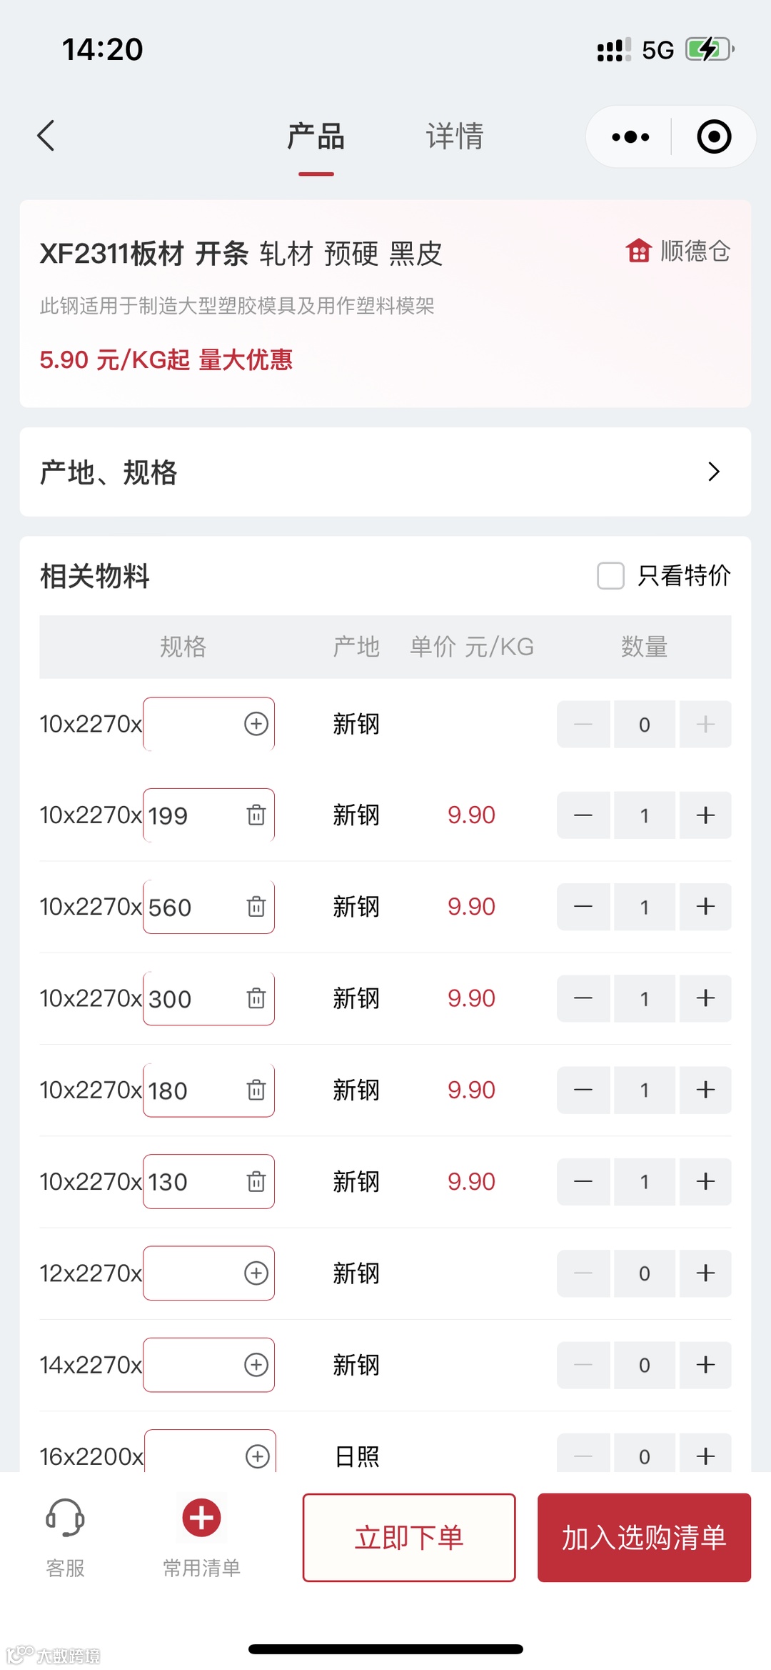The height and width of the screenshot is (1670, 771).
Task: Check the 只看特价 checkbox
Action: click(x=610, y=575)
